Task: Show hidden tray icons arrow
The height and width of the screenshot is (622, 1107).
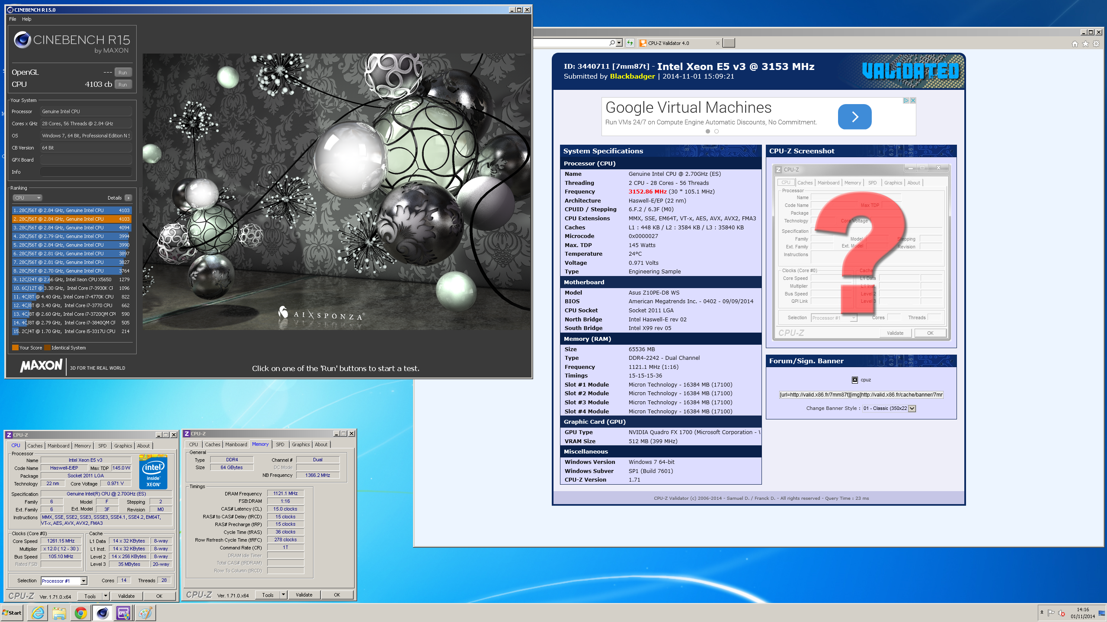Action: click(x=1042, y=612)
